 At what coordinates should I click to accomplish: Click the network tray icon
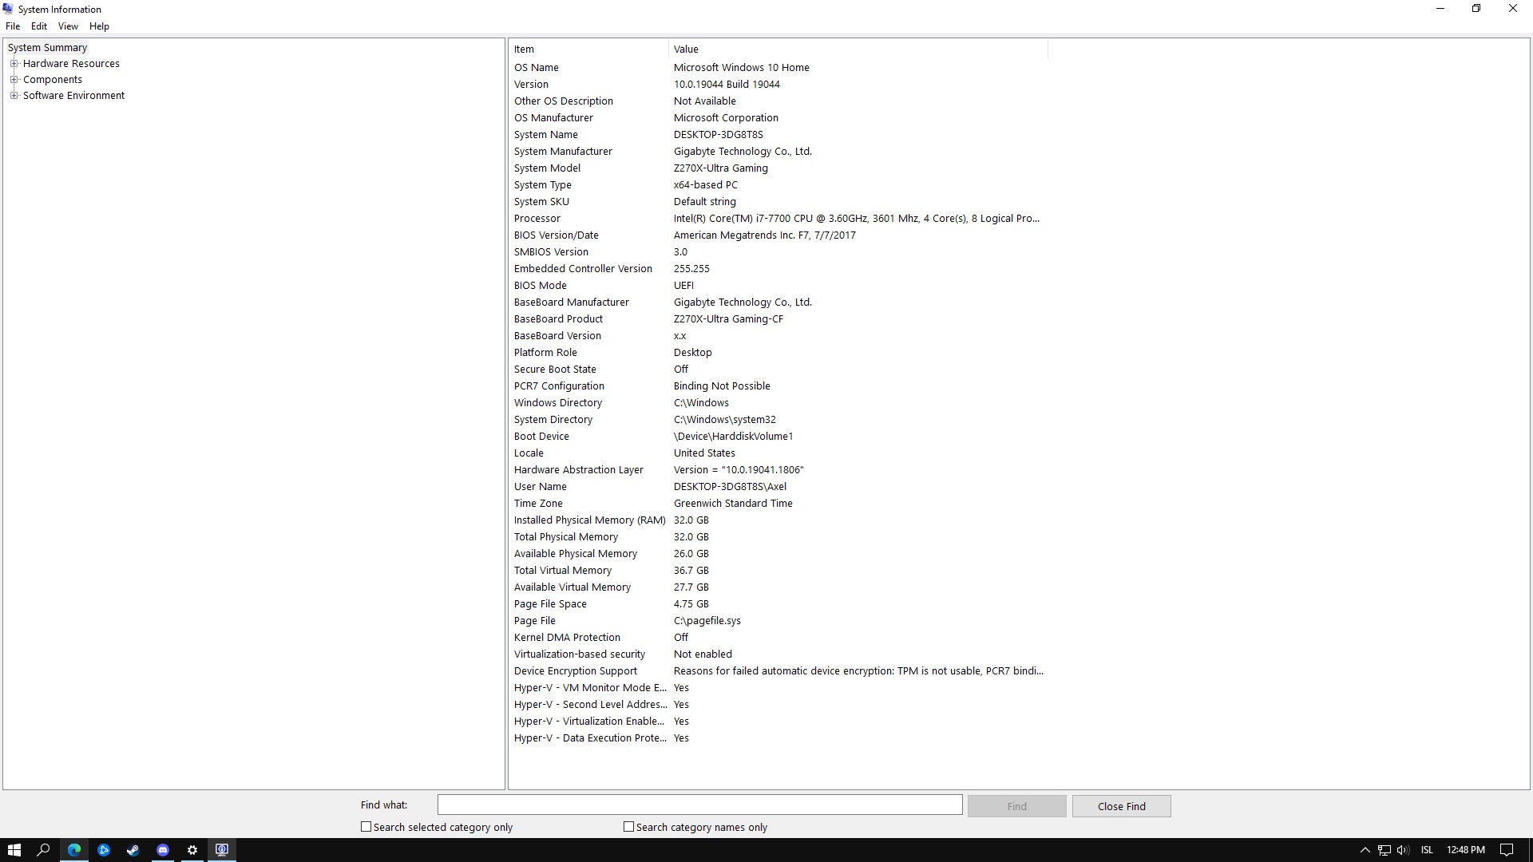tap(1384, 850)
